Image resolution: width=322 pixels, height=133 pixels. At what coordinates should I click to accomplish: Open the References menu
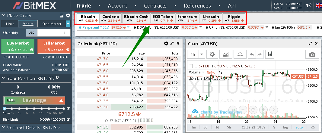[197, 6]
